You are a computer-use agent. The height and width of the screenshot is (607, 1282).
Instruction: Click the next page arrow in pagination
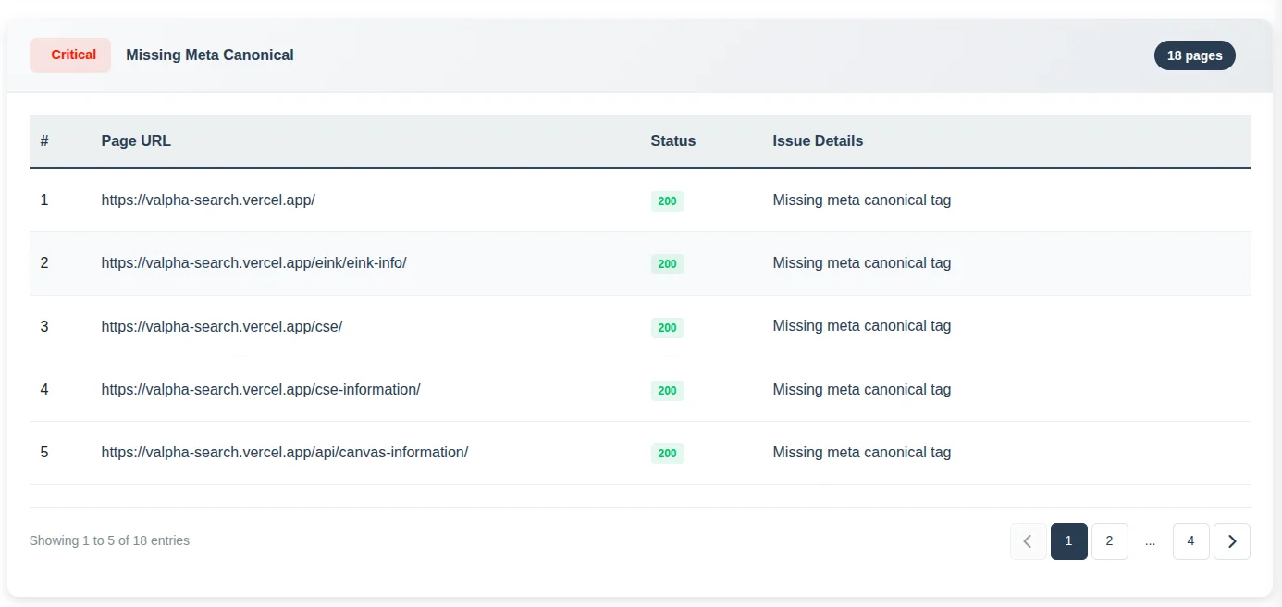point(1231,540)
